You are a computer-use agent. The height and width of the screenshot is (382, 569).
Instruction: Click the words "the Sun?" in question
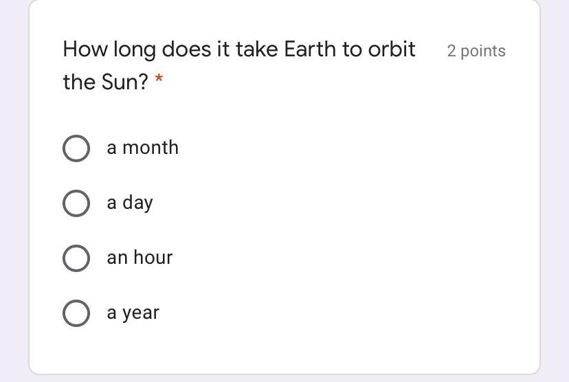(105, 82)
